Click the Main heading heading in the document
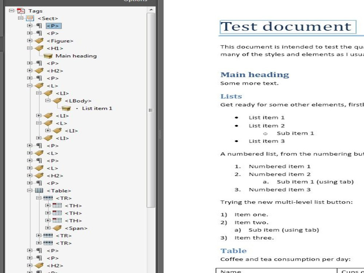364x273 pixels. [x=255, y=75]
